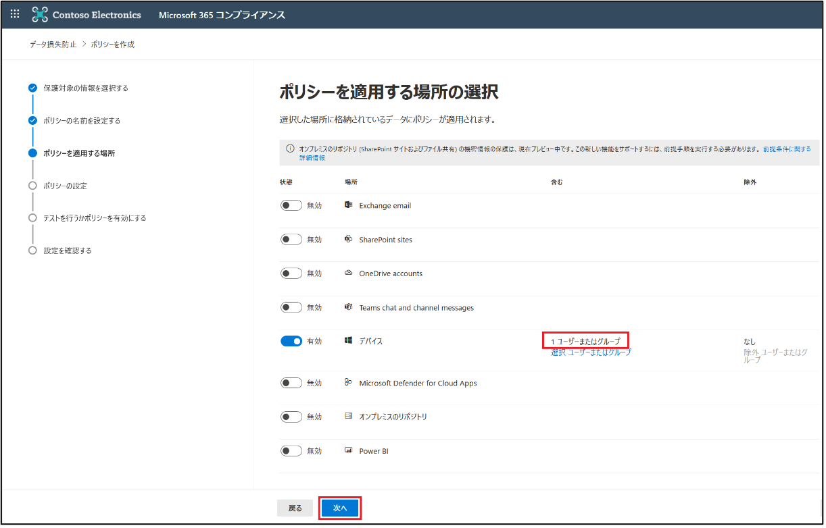Click 'Exchange email' location name
The width and height of the screenshot is (826, 528).
385,205
